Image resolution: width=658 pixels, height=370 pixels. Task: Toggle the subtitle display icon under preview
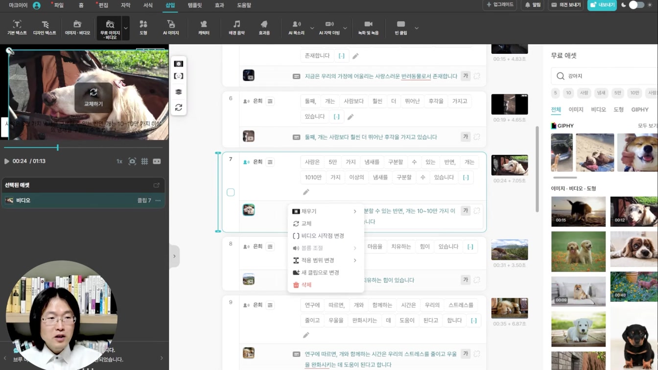(157, 161)
